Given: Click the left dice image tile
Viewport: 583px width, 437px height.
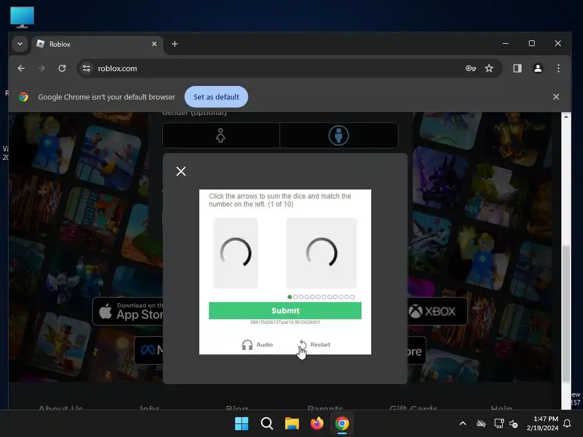Looking at the screenshot, I should click(x=236, y=253).
